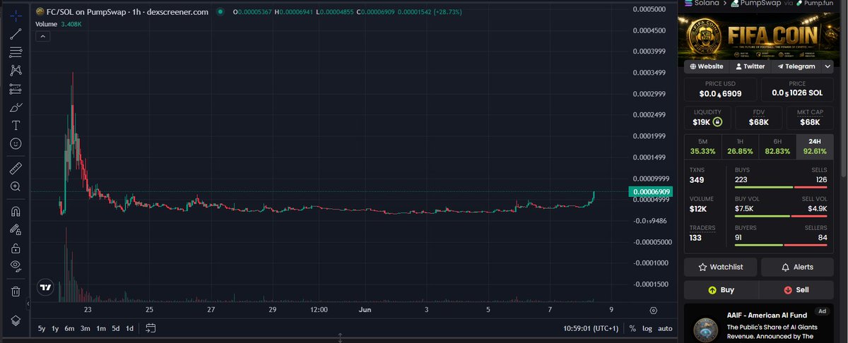The height and width of the screenshot is (343, 848).
Task: Expand more links chevron beside Telegram
Action: point(828,66)
